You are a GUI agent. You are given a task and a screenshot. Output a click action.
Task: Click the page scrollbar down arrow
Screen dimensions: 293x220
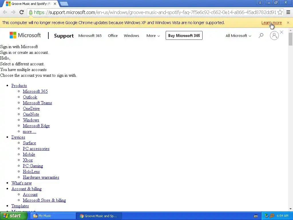click(x=291, y=209)
